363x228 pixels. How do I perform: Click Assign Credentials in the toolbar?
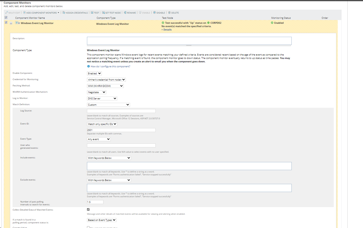coord(77,13)
